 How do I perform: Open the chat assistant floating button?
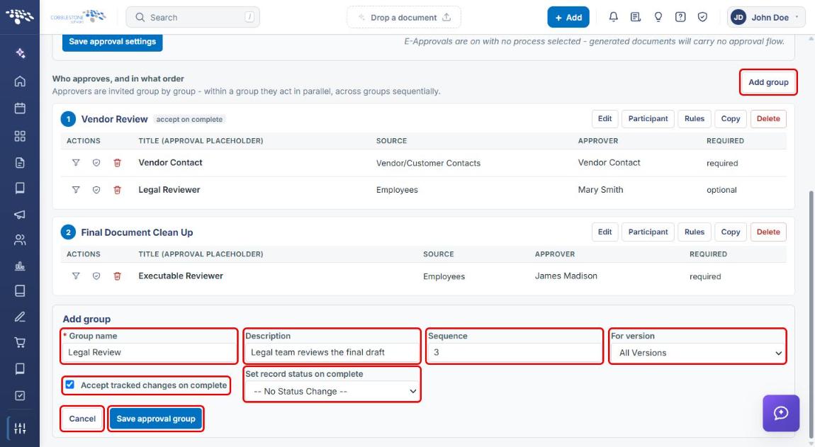pos(781,413)
